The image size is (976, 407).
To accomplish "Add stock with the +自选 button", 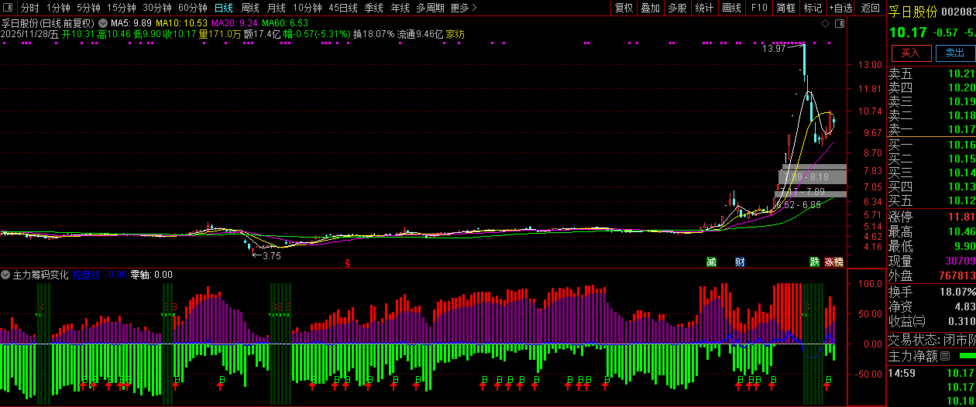I will tap(840, 8).
